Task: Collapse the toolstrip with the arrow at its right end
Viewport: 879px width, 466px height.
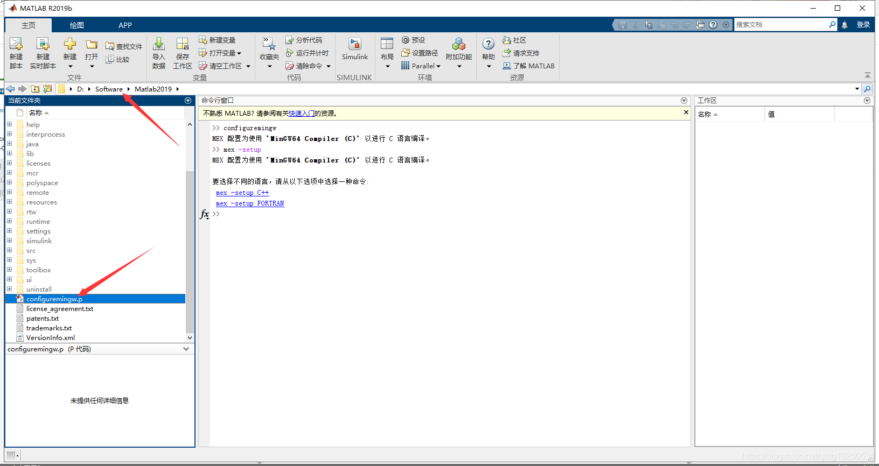Action: pyautogui.click(x=867, y=75)
